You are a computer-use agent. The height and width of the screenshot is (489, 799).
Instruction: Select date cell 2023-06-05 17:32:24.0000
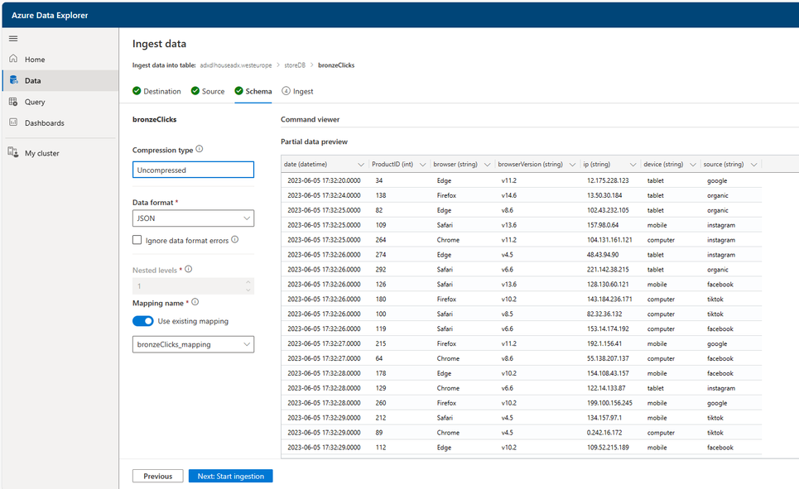[324, 195]
